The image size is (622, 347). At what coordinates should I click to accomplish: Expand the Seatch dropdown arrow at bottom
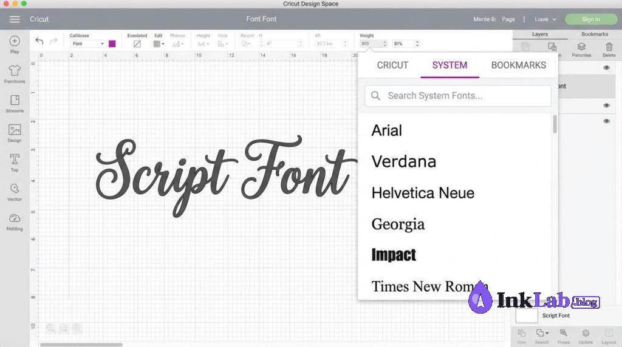(x=547, y=333)
